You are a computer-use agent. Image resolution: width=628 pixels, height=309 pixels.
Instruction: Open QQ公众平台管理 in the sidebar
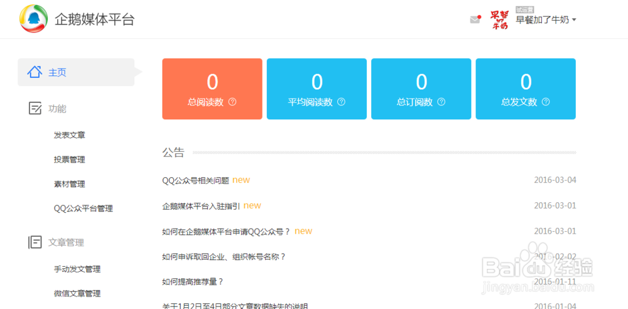click(84, 209)
